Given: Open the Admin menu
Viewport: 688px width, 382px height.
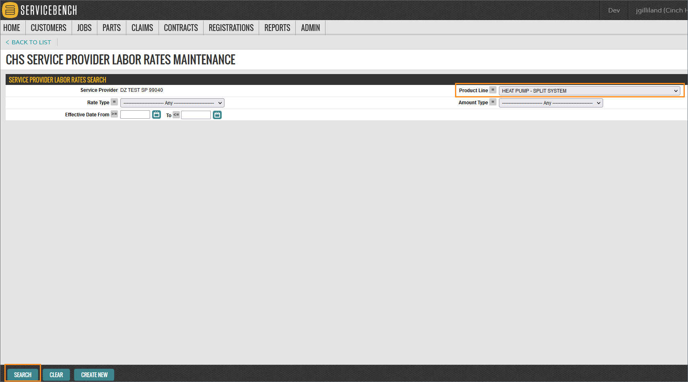Looking at the screenshot, I should pos(311,28).
